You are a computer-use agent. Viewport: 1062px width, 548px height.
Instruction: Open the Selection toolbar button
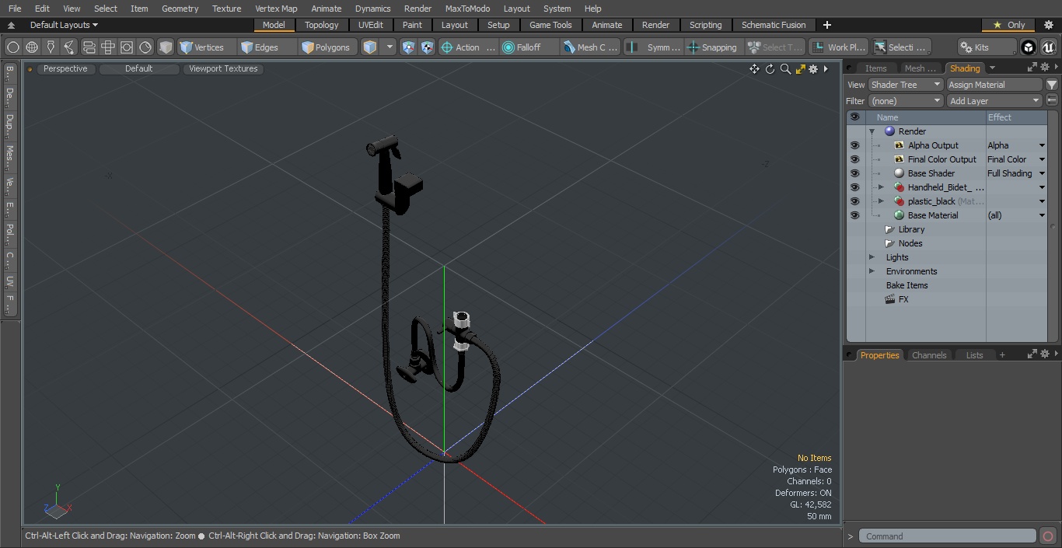[x=900, y=47]
